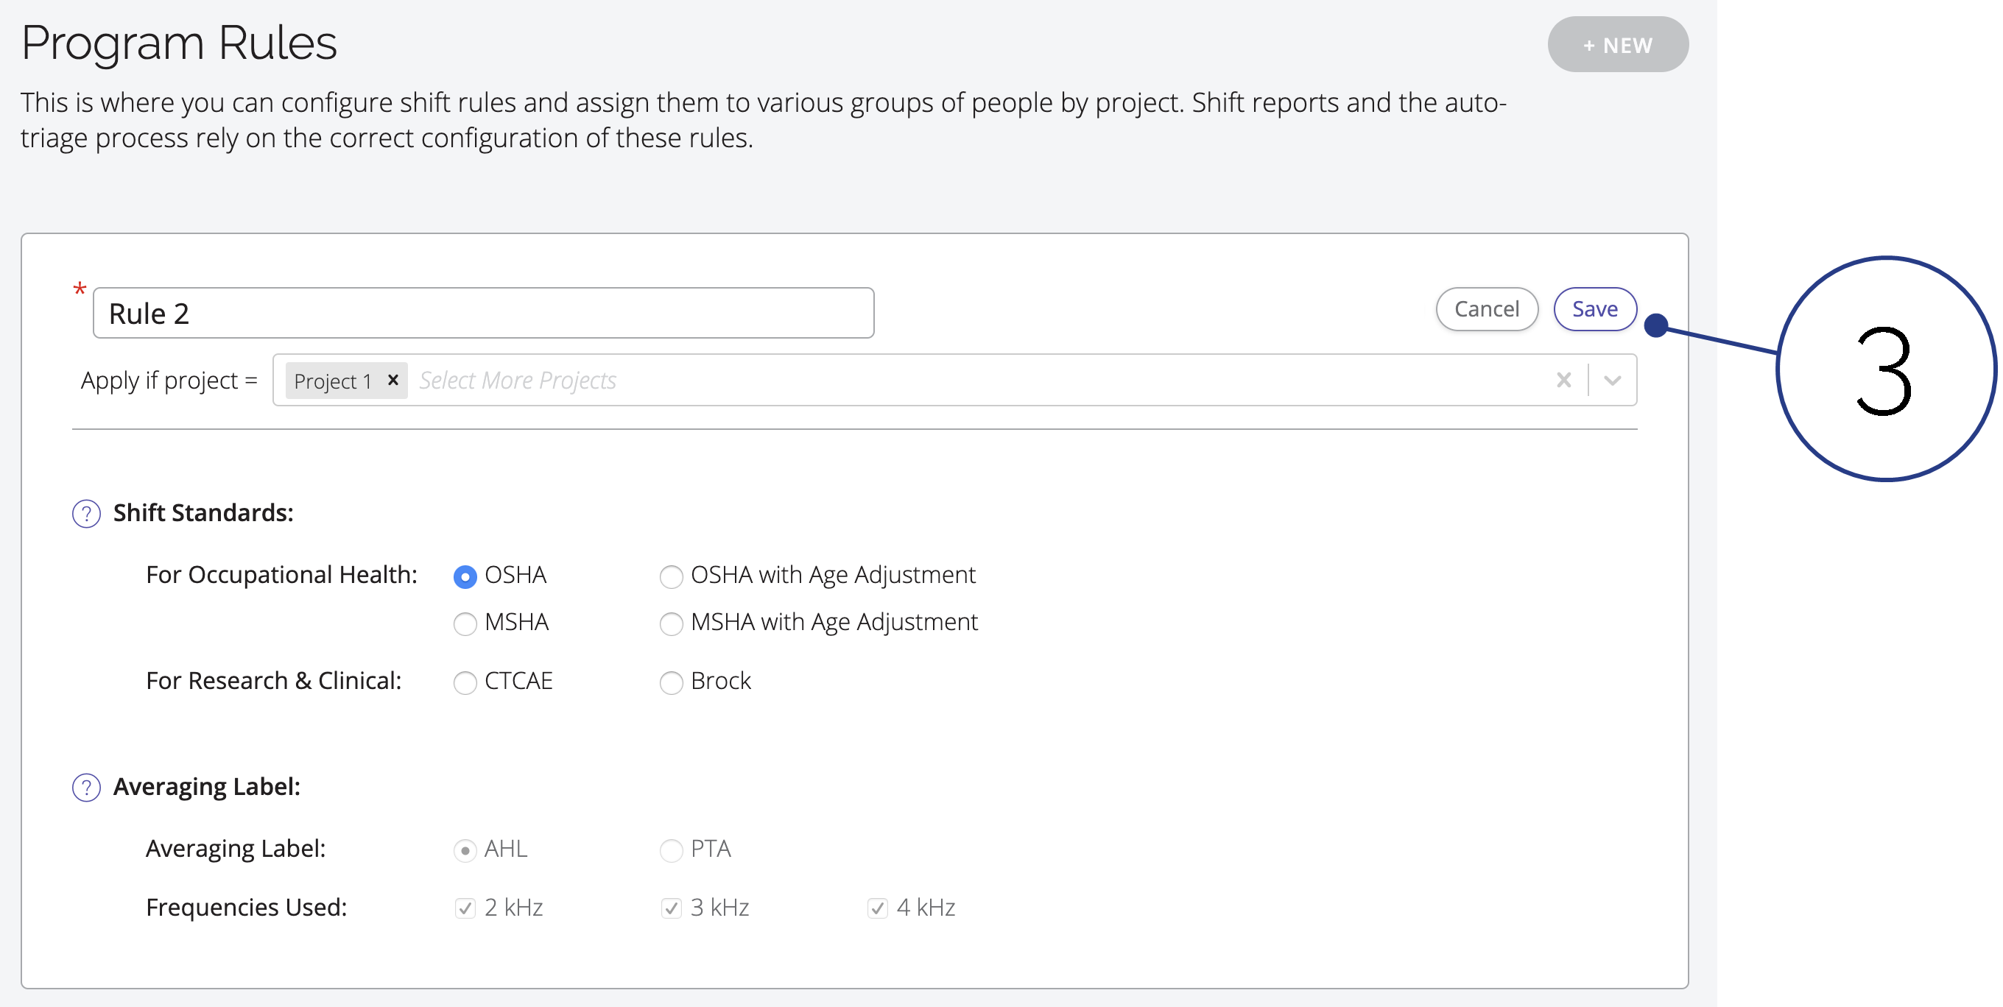Click the Cancel button
Image resolution: width=2003 pixels, height=1007 pixels.
coord(1487,309)
